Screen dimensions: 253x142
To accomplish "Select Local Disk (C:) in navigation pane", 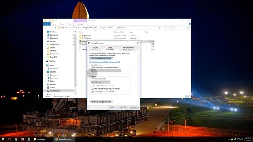I will point(55,91).
